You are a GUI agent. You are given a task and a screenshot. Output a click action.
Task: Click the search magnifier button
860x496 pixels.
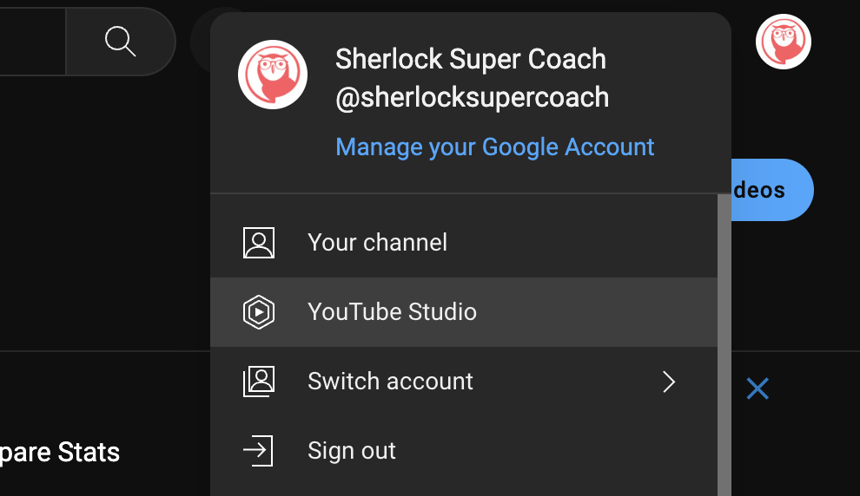click(120, 41)
